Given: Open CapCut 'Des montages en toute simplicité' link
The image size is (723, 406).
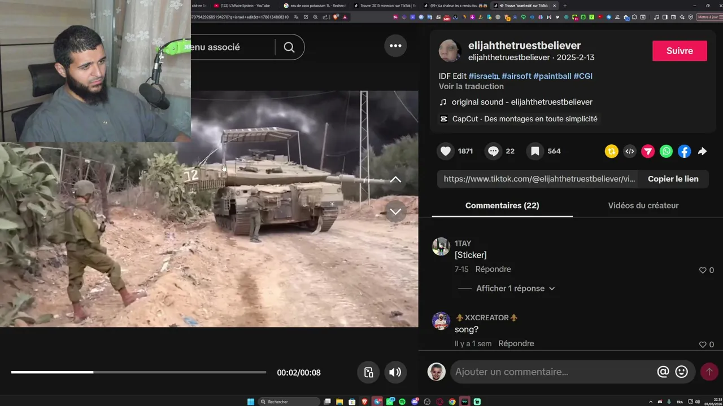Looking at the screenshot, I should click(x=525, y=119).
